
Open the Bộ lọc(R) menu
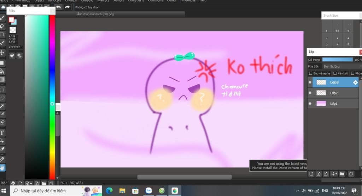tap(54, 1)
